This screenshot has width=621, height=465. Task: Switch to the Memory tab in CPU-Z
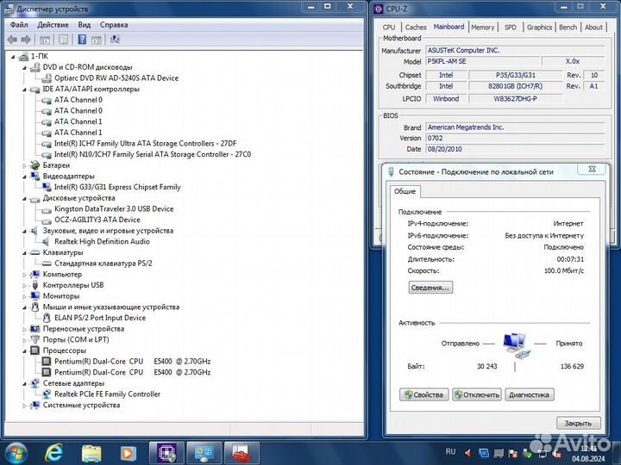click(482, 28)
